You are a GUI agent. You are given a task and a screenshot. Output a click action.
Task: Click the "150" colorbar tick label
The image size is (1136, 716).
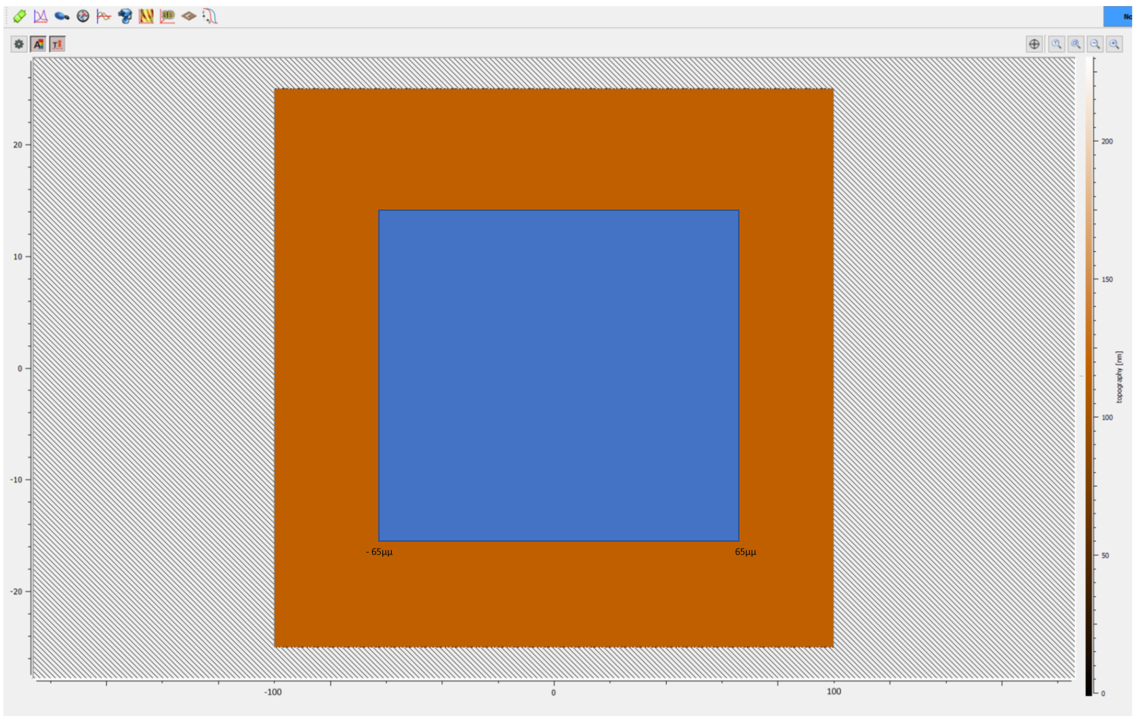(x=1107, y=279)
